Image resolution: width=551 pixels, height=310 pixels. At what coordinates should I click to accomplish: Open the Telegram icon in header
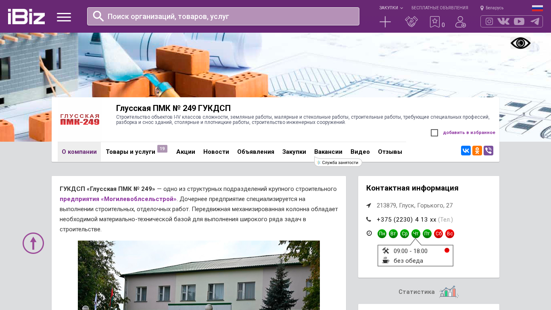click(535, 21)
